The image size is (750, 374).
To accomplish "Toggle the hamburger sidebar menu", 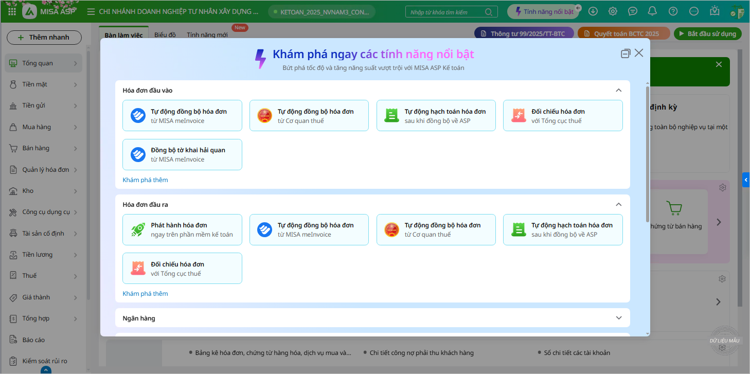I will [91, 11].
